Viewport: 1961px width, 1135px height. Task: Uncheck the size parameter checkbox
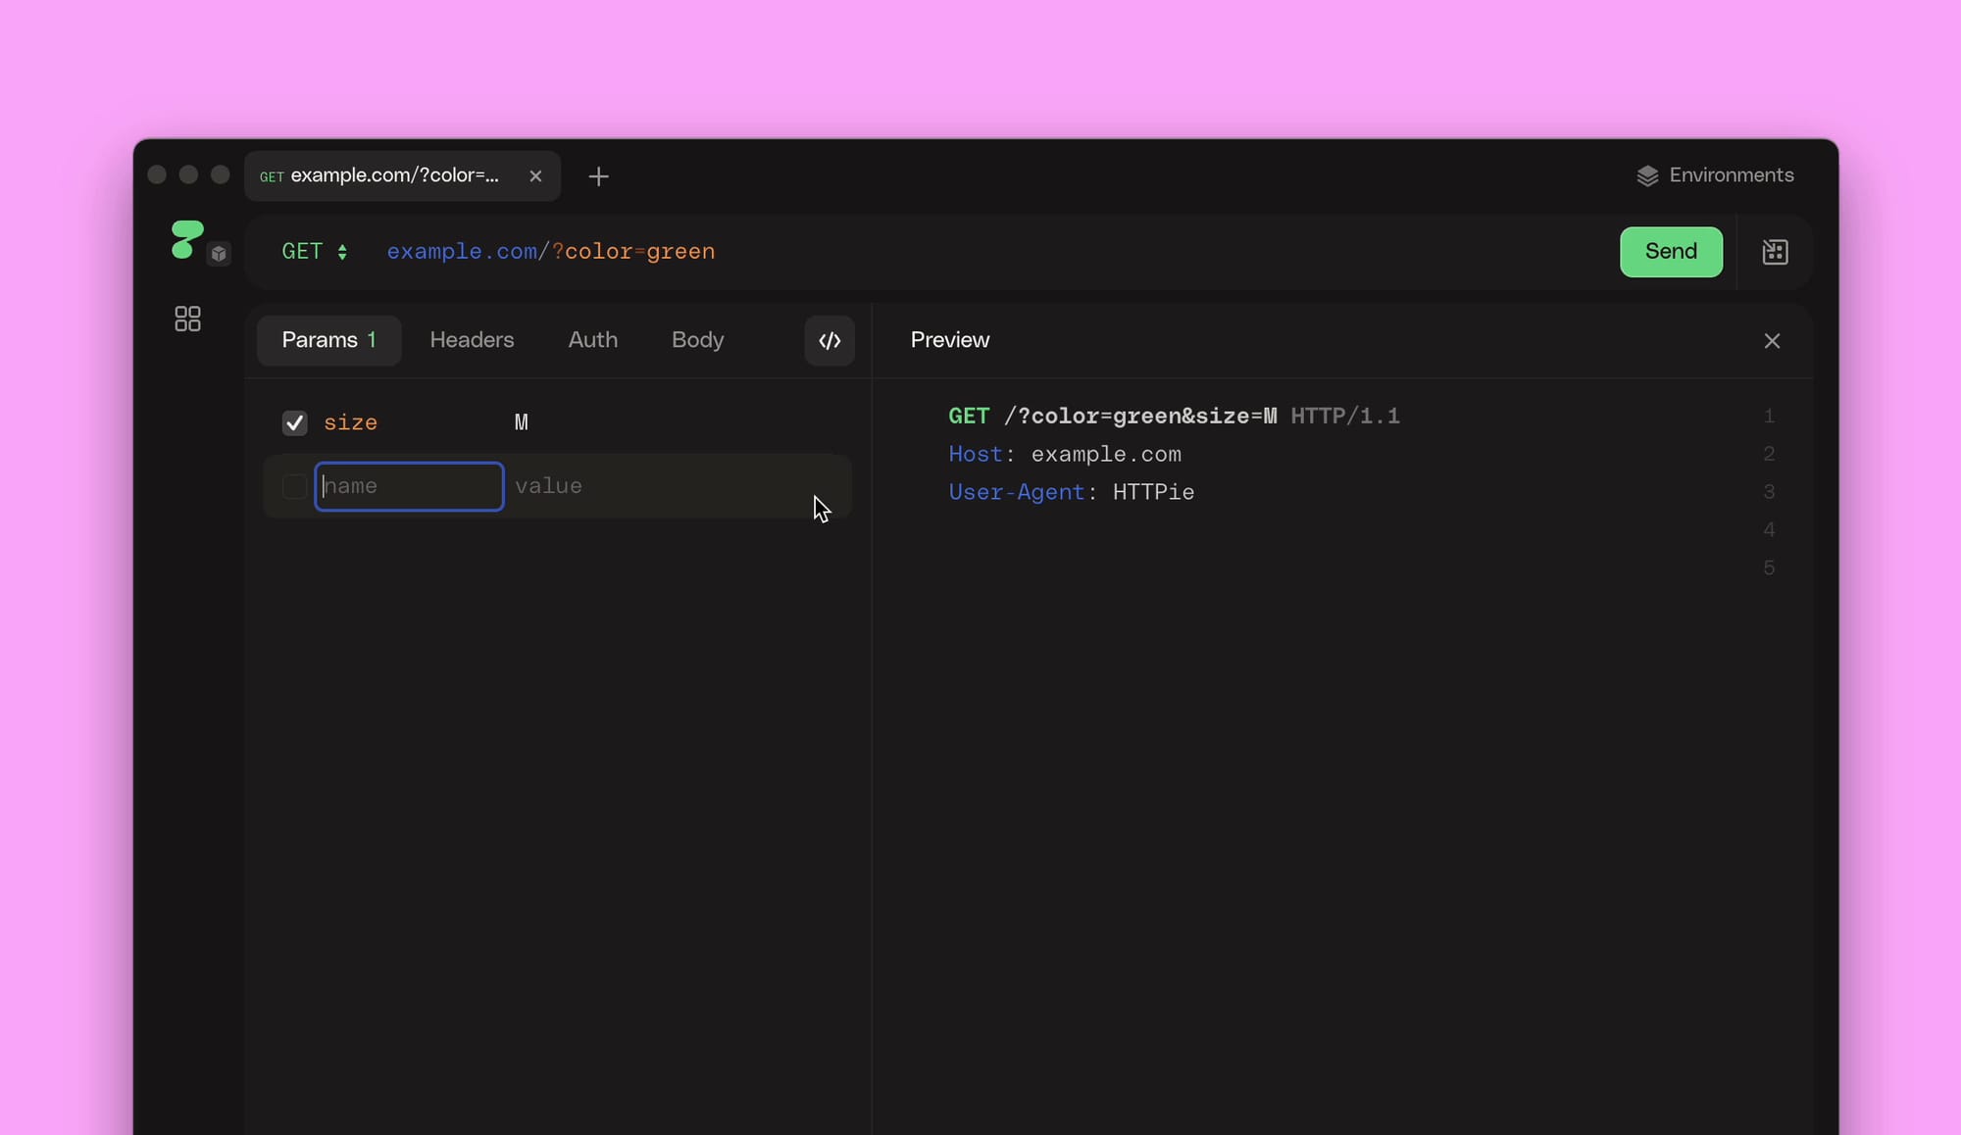[x=294, y=422]
